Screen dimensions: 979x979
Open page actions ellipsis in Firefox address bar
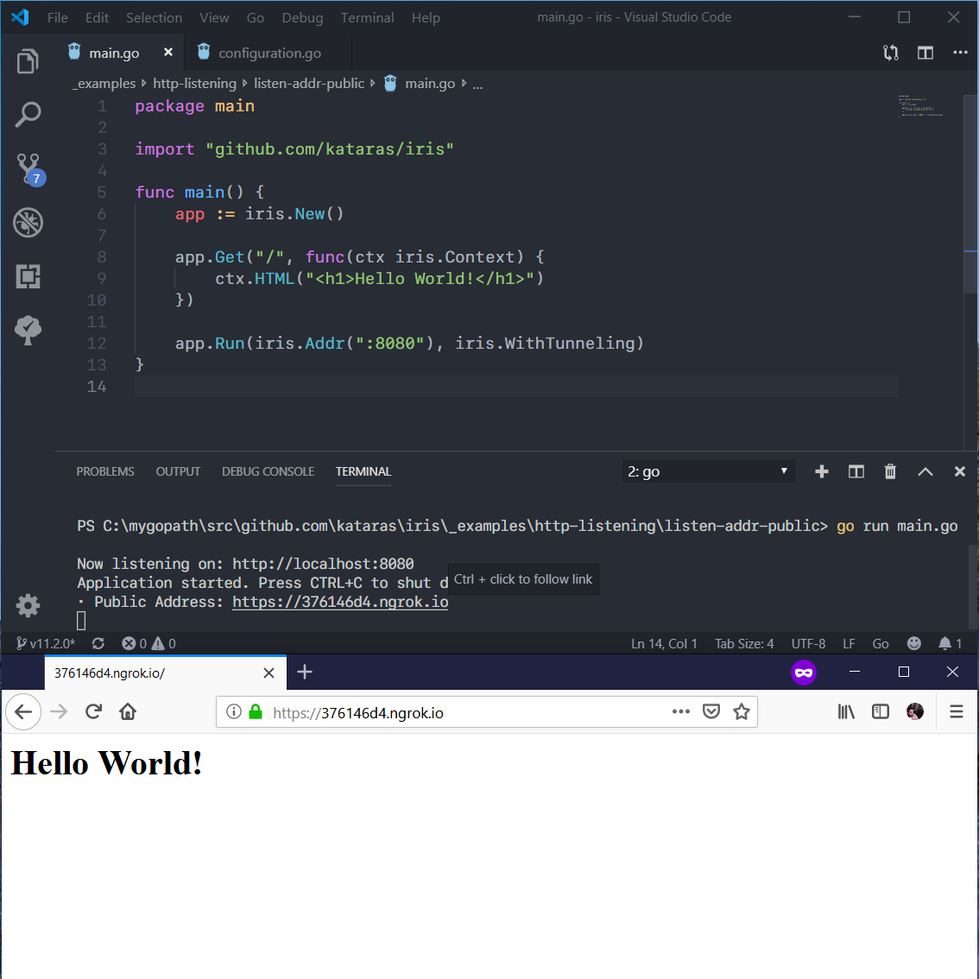(x=680, y=711)
